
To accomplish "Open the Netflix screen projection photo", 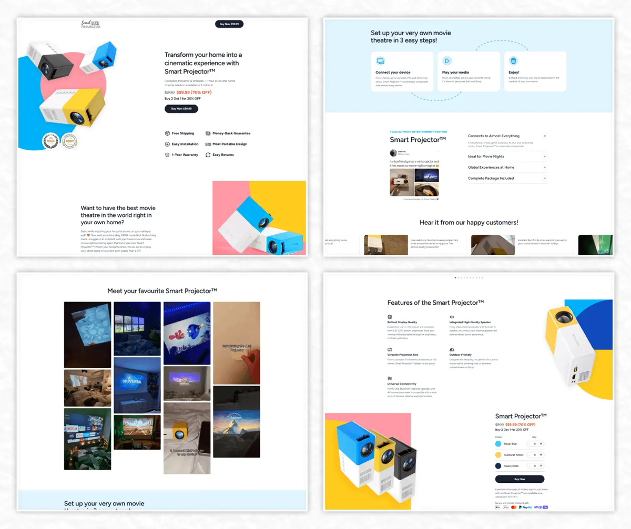I will [87, 439].
